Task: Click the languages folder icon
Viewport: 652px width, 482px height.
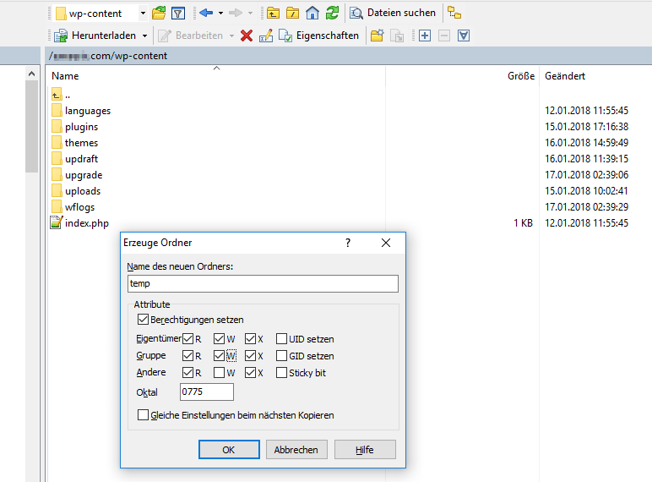Action: click(x=57, y=110)
